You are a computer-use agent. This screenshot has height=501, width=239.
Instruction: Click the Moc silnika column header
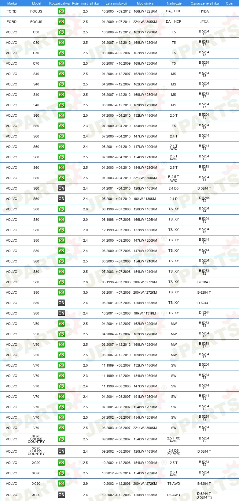[145, 3]
